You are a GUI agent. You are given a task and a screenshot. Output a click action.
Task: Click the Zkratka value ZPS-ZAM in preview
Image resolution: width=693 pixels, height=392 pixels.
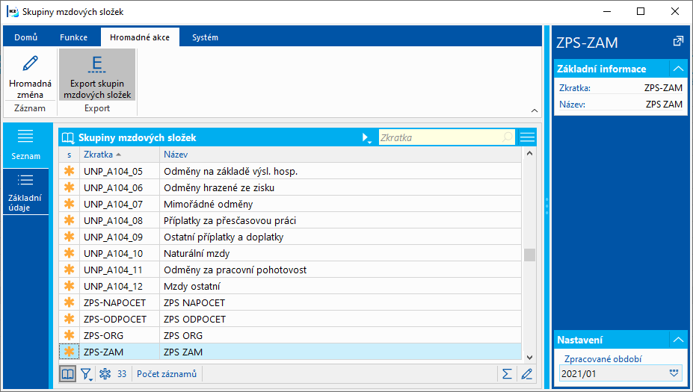(x=663, y=88)
